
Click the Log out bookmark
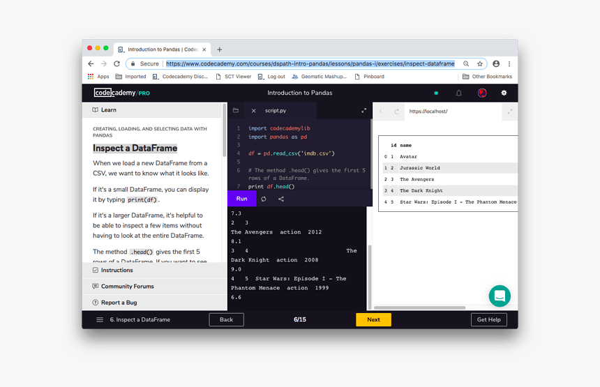click(271, 77)
